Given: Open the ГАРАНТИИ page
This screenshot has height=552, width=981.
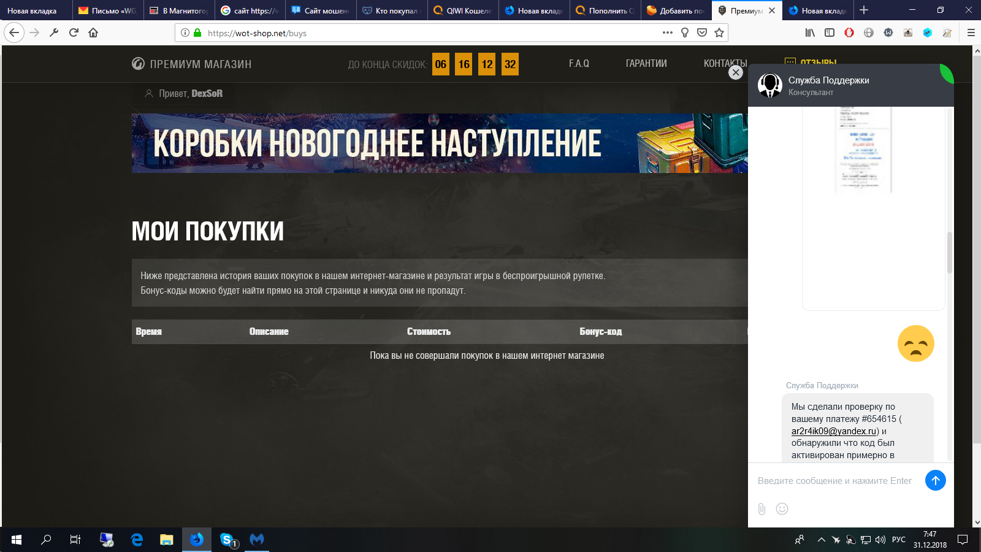Looking at the screenshot, I should 646,63.
